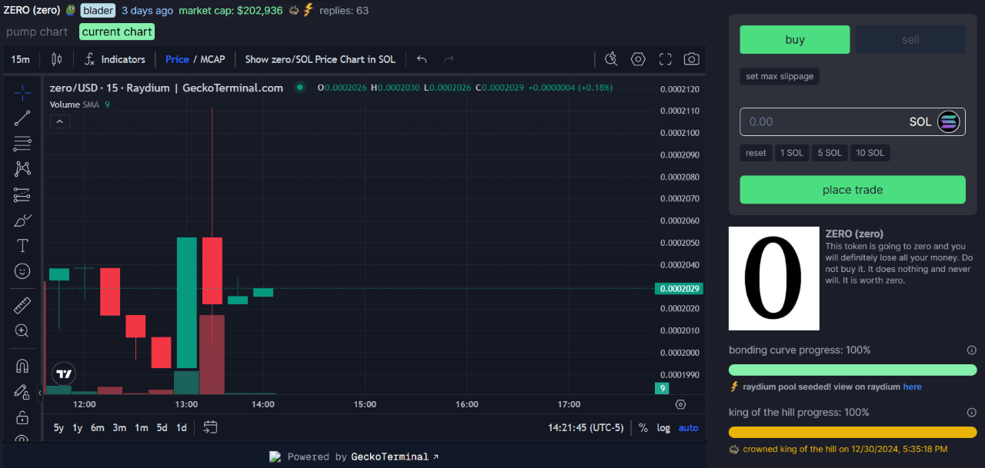
Task: Open the Indicators menu
Action: click(114, 59)
